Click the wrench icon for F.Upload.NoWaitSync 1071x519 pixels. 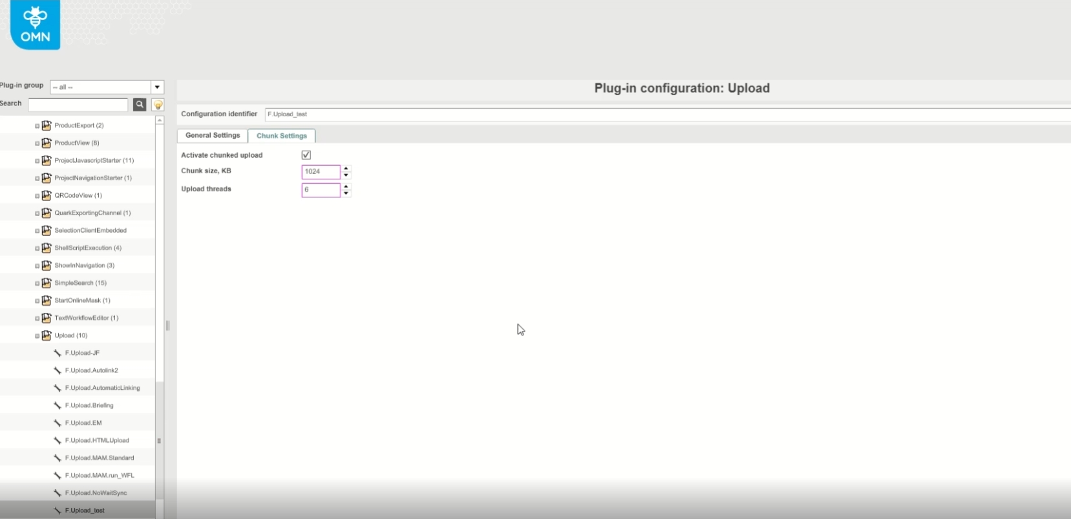click(58, 493)
